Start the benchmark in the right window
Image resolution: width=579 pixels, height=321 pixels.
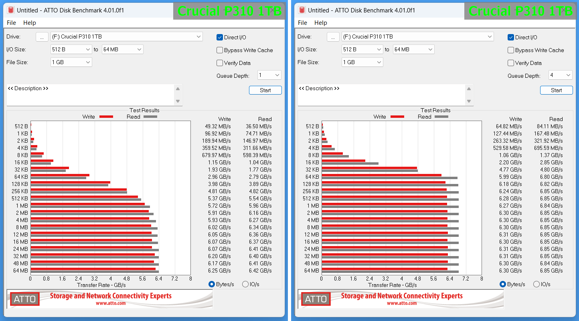coord(557,90)
